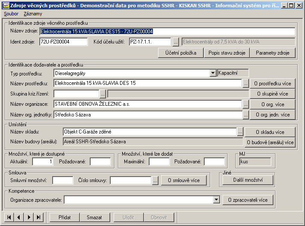Screen dimensions: 305x226
Task: Show O zpracovateli více details
Action: point(248,200)
